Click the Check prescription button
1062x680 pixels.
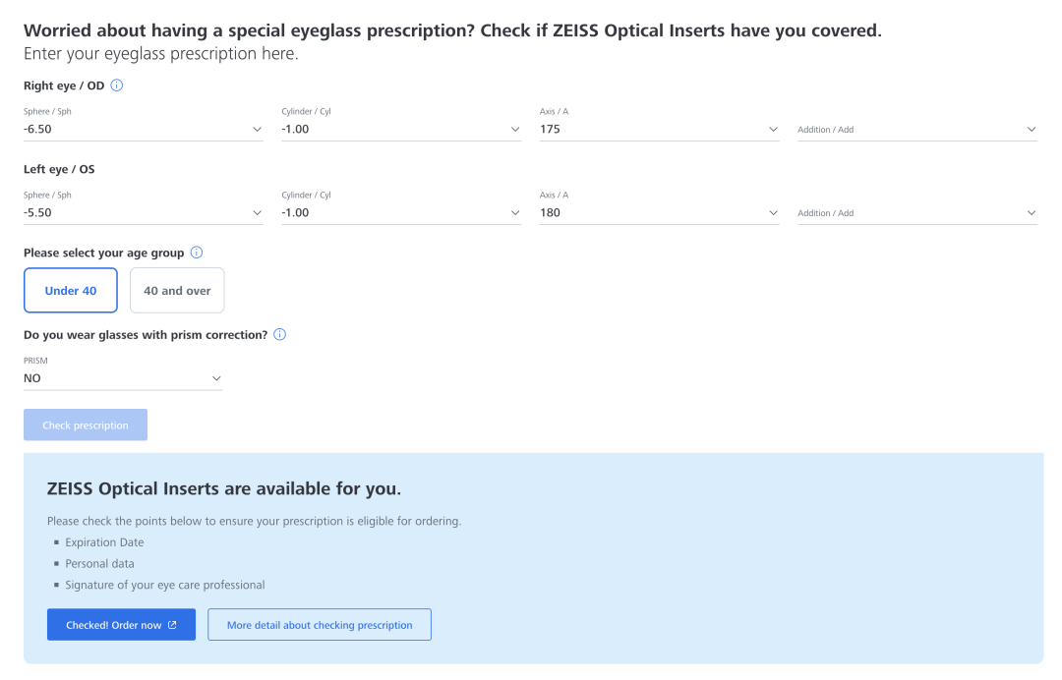[x=86, y=425]
